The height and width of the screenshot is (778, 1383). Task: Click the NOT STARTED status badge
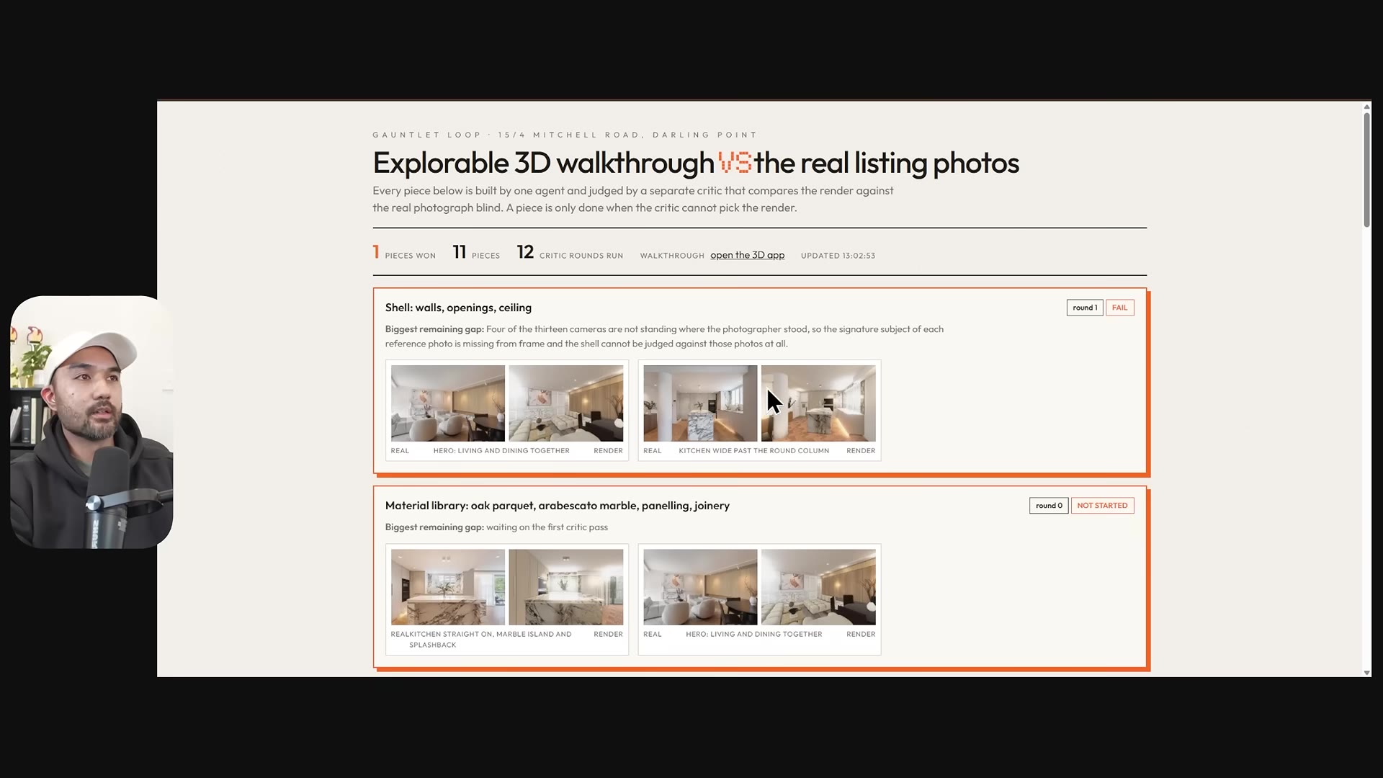pos(1102,506)
